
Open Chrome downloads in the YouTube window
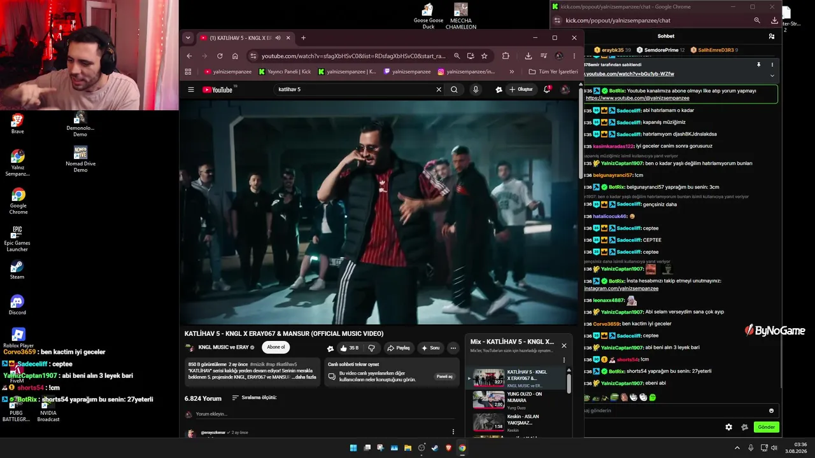click(x=528, y=56)
